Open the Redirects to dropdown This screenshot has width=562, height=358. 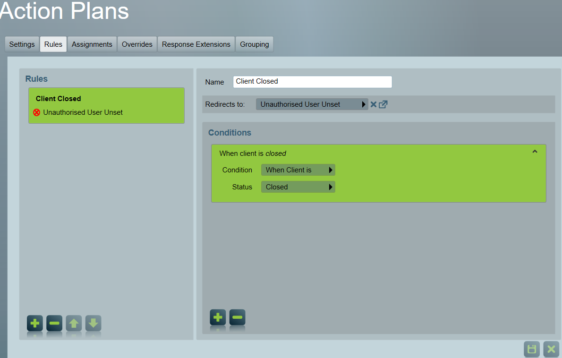(312, 104)
